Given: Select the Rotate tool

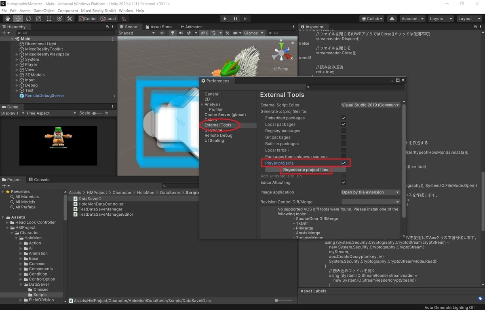Looking at the screenshot, I should tap(28, 19).
